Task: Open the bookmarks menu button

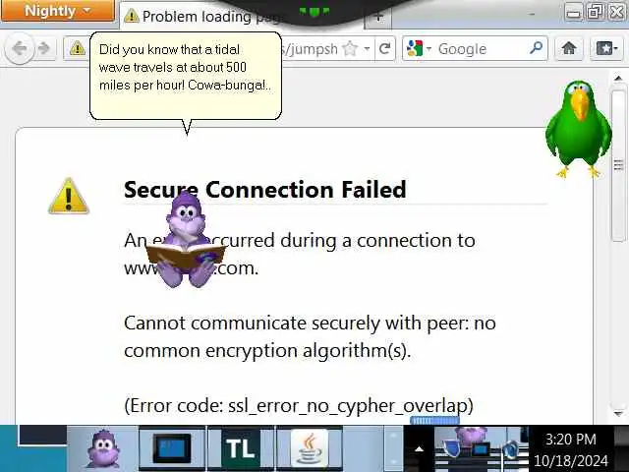Action: [x=606, y=48]
